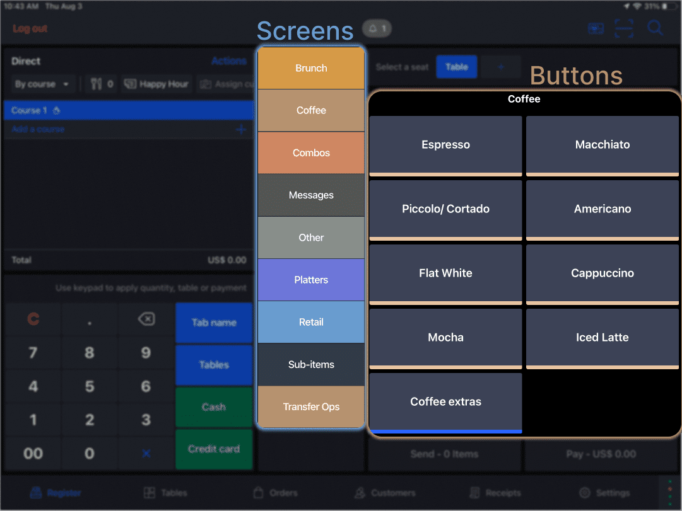Click the plus icon to add a course

coord(240,129)
